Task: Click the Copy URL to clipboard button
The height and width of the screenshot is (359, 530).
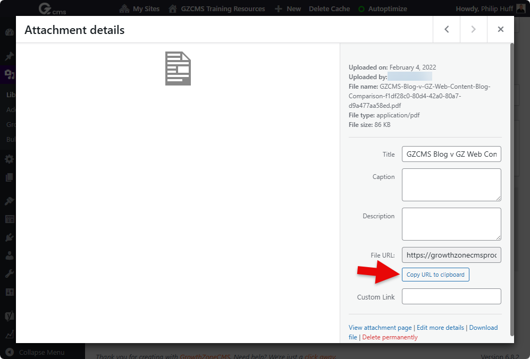Action: [435, 275]
